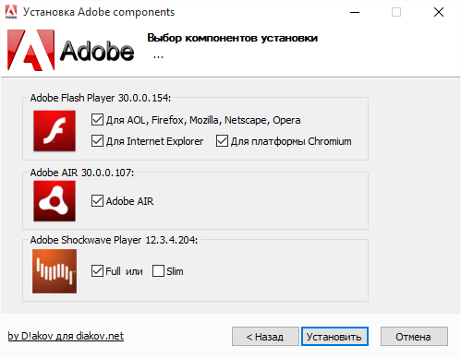Uncheck the Internet Explorer Flash option

(97, 141)
